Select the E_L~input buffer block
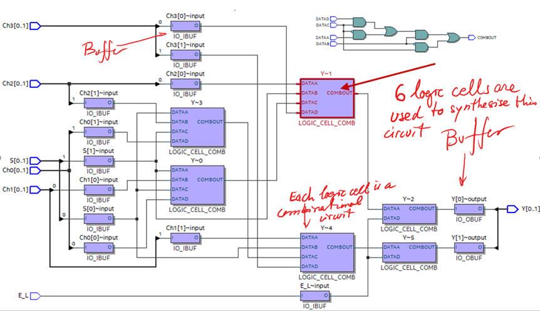 pos(314,296)
